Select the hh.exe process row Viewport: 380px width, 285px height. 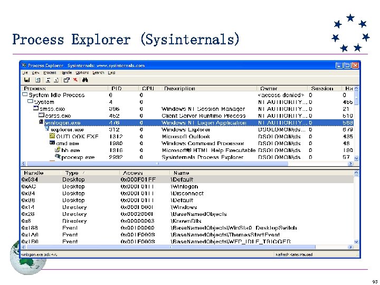(x=187, y=150)
